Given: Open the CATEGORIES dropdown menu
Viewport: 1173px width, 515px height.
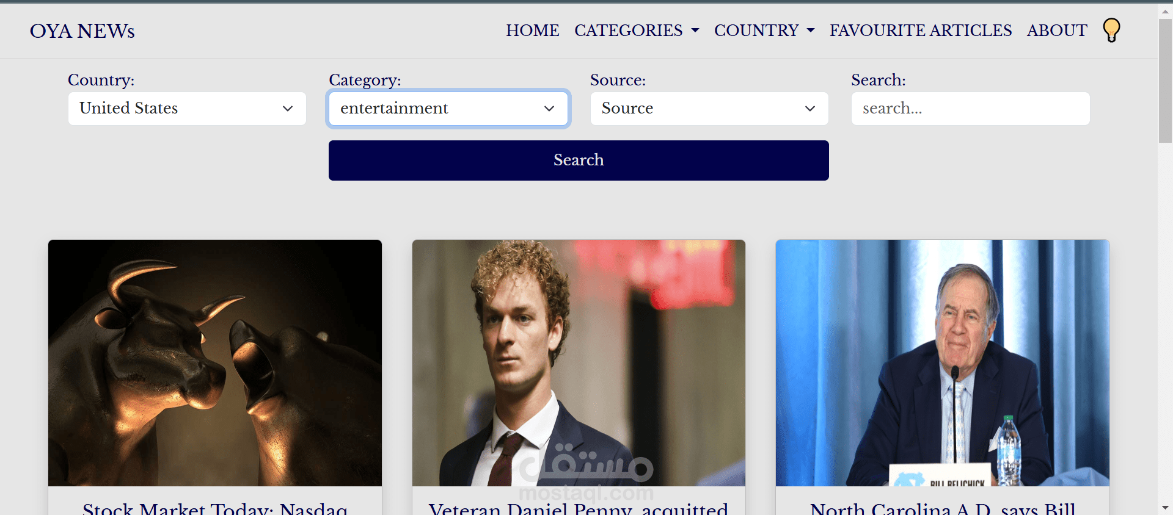Looking at the screenshot, I should point(637,31).
